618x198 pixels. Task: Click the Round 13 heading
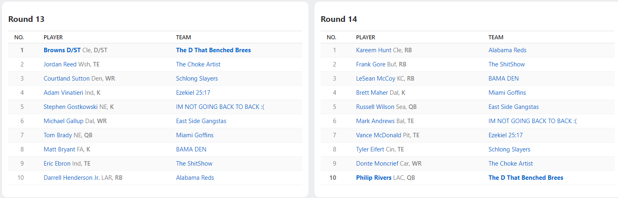26,19
